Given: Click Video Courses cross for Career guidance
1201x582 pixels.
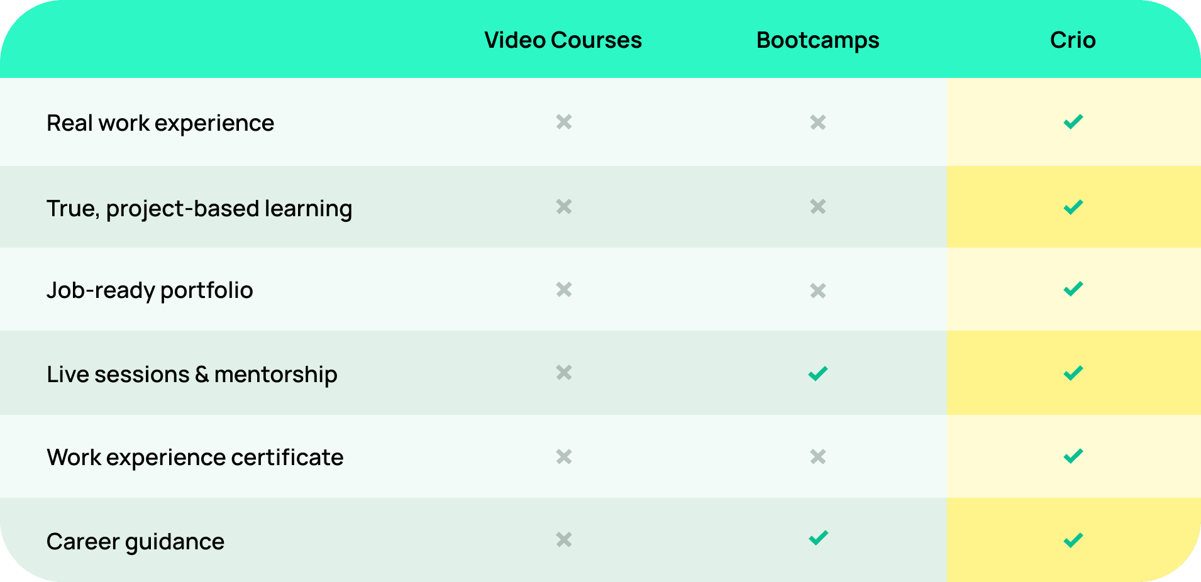Looking at the screenshot, I should pos(564,539).
